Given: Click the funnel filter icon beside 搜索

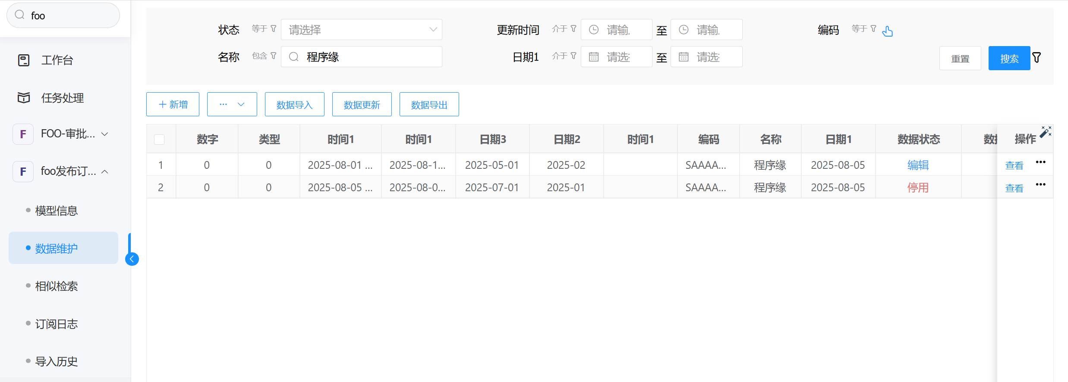Looking at the screenshot, I should click(1036, 58).
